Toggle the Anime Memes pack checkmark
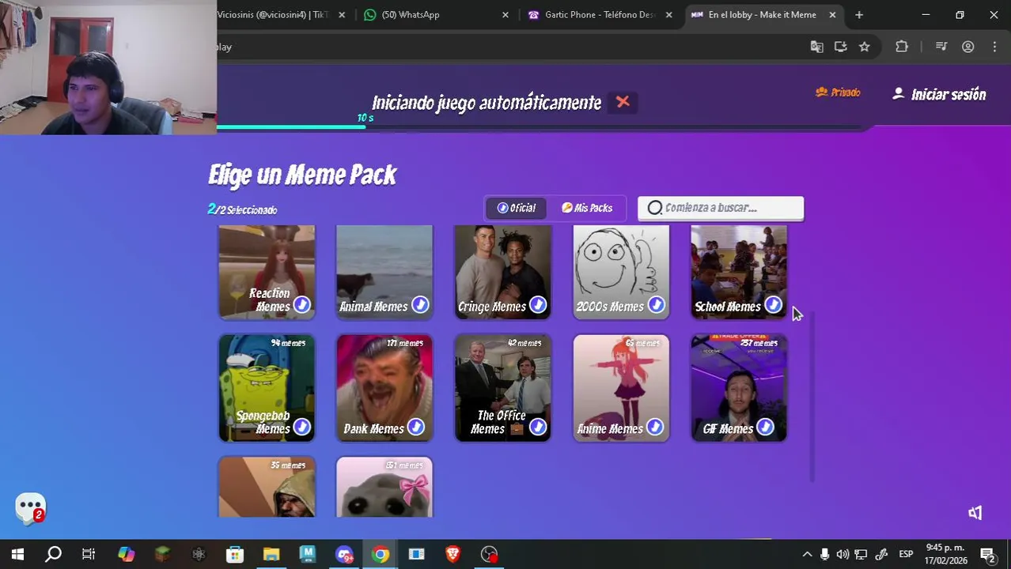The image size is (1011, 569). click(x=654, y=428)
